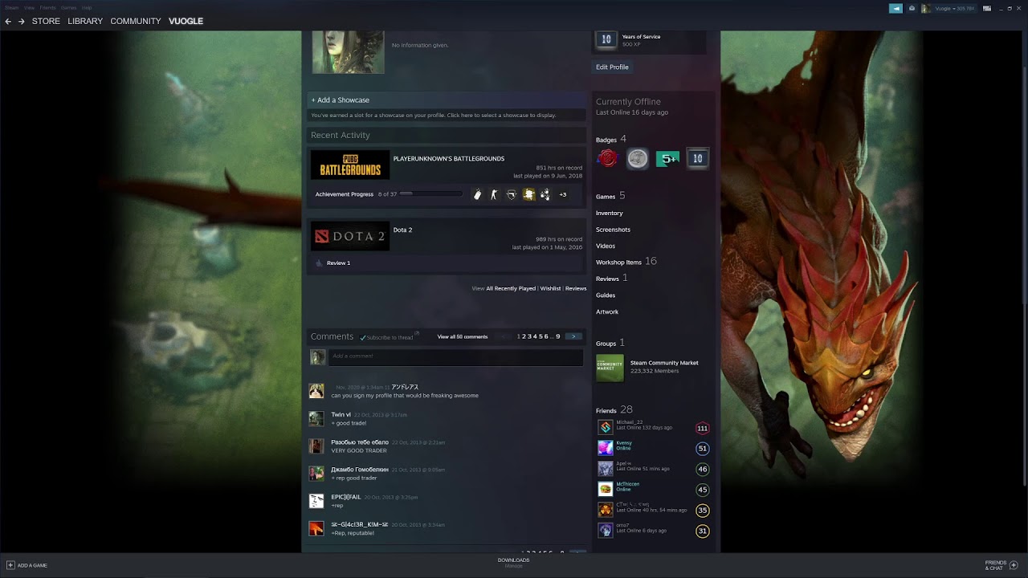Click Add a Showcase
This screenshot has height=578, width=1028.
coord(341,100)
